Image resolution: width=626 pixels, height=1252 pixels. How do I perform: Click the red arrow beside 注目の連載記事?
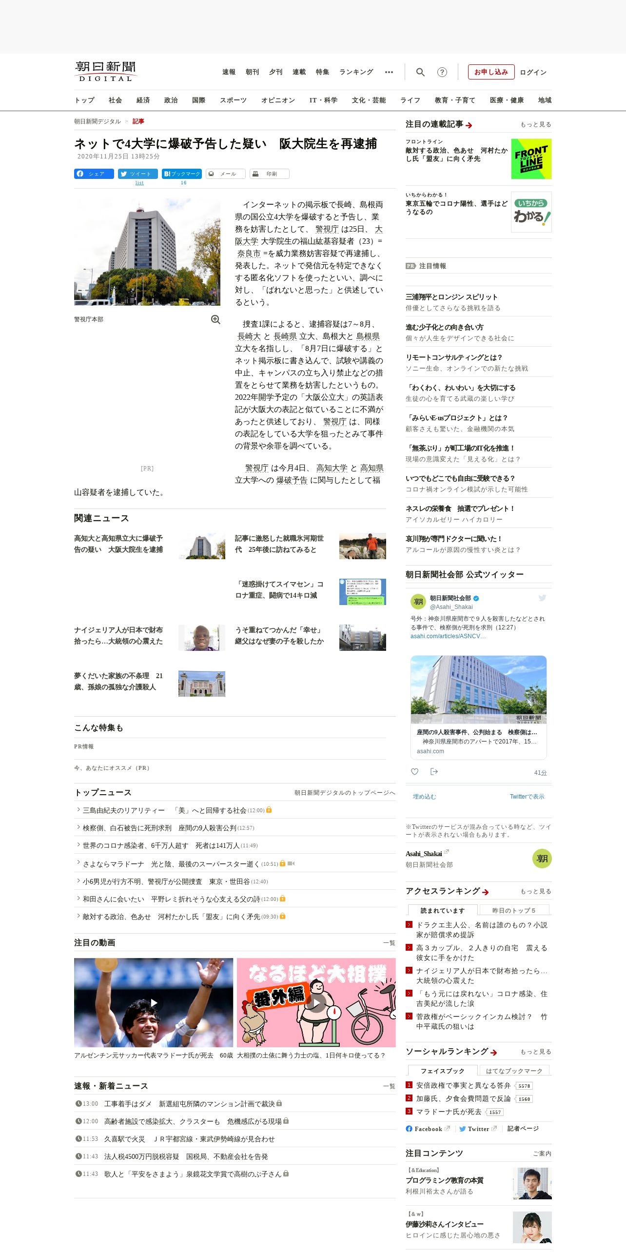(469, 125)
